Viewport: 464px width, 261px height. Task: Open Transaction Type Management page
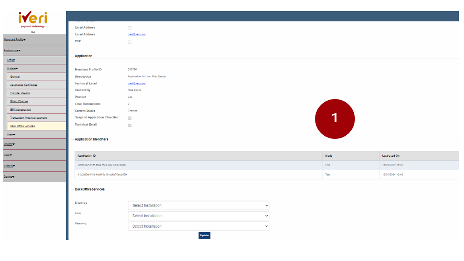click(x=28, y=118)
